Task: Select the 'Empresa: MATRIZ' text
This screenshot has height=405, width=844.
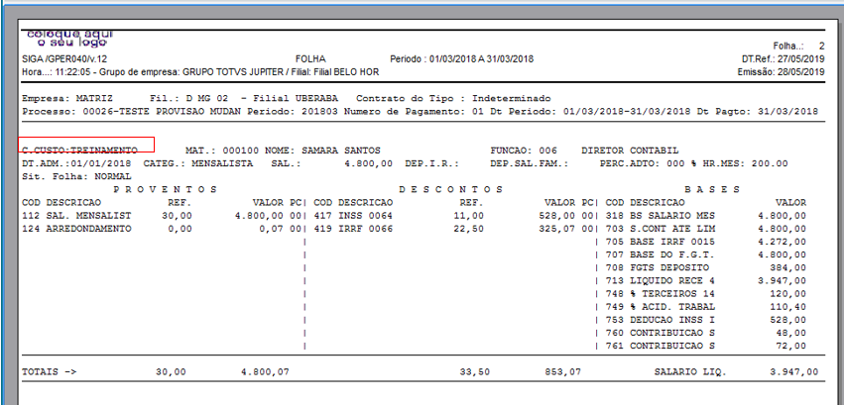Action: (67, 99)
